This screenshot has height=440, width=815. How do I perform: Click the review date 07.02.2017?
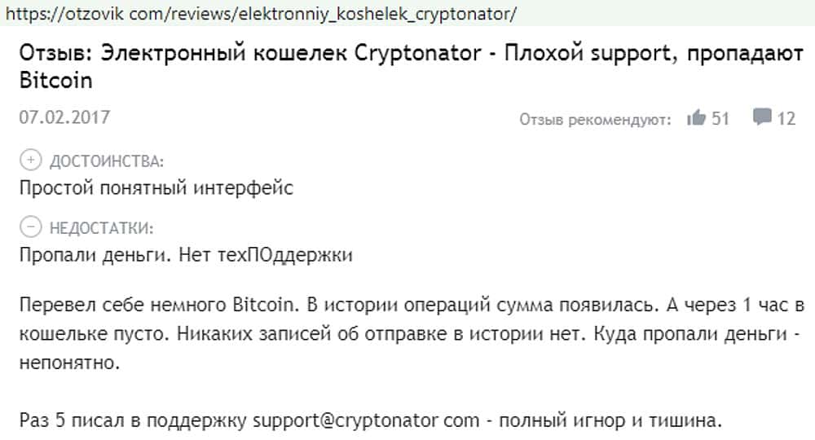(64, 117)
